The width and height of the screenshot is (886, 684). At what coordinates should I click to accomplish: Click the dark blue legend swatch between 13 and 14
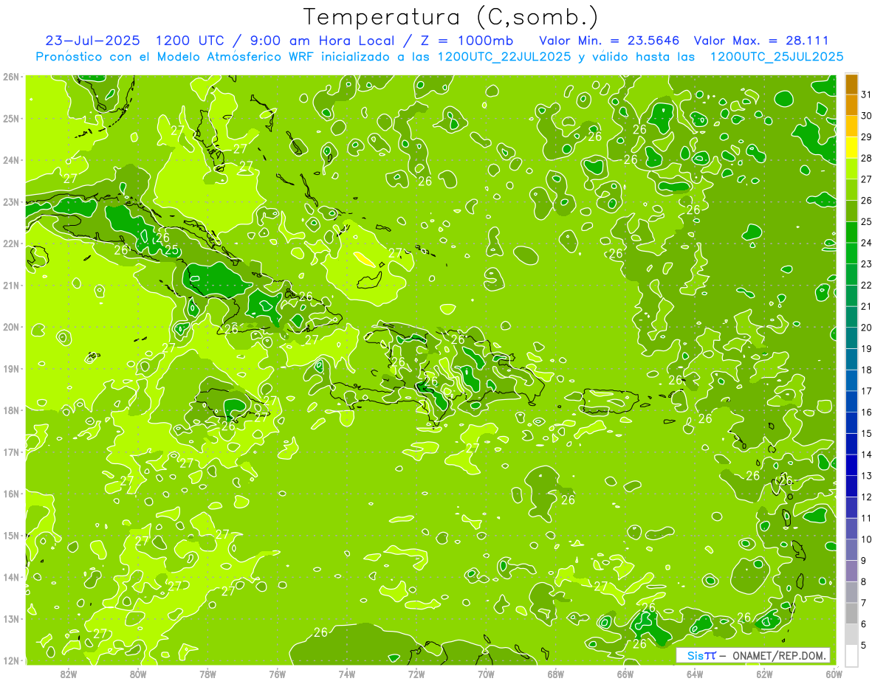tap(851, 465)
